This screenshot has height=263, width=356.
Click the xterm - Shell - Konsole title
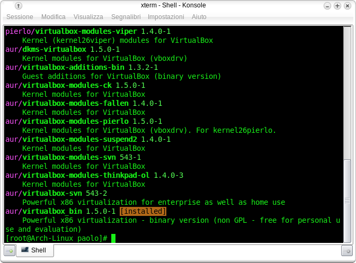point(177,6)
